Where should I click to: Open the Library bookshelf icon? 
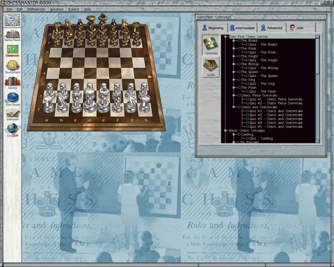click(12, 83)
